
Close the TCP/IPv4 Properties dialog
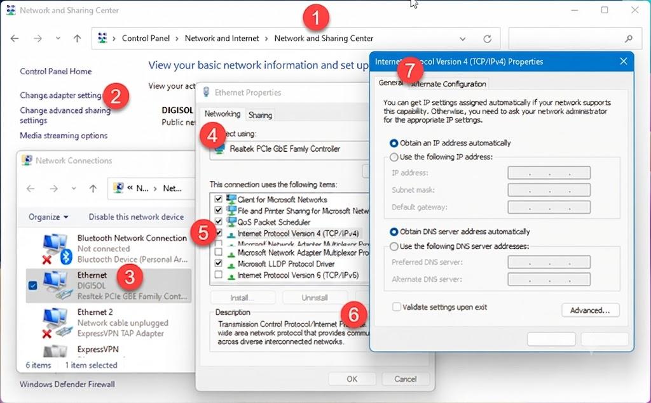click(x=624, y=62)
